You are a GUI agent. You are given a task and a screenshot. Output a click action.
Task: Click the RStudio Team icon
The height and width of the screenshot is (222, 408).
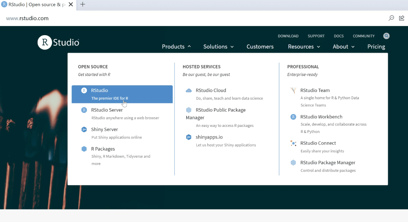coord(293,91)
